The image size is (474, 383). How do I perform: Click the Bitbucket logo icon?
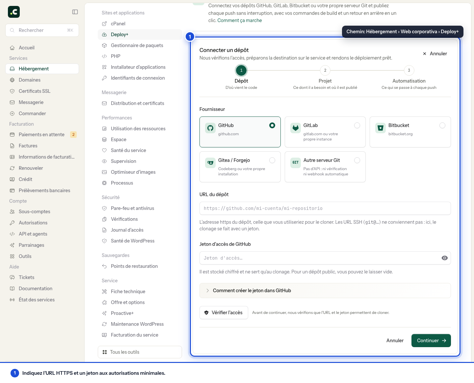(381, 128)
